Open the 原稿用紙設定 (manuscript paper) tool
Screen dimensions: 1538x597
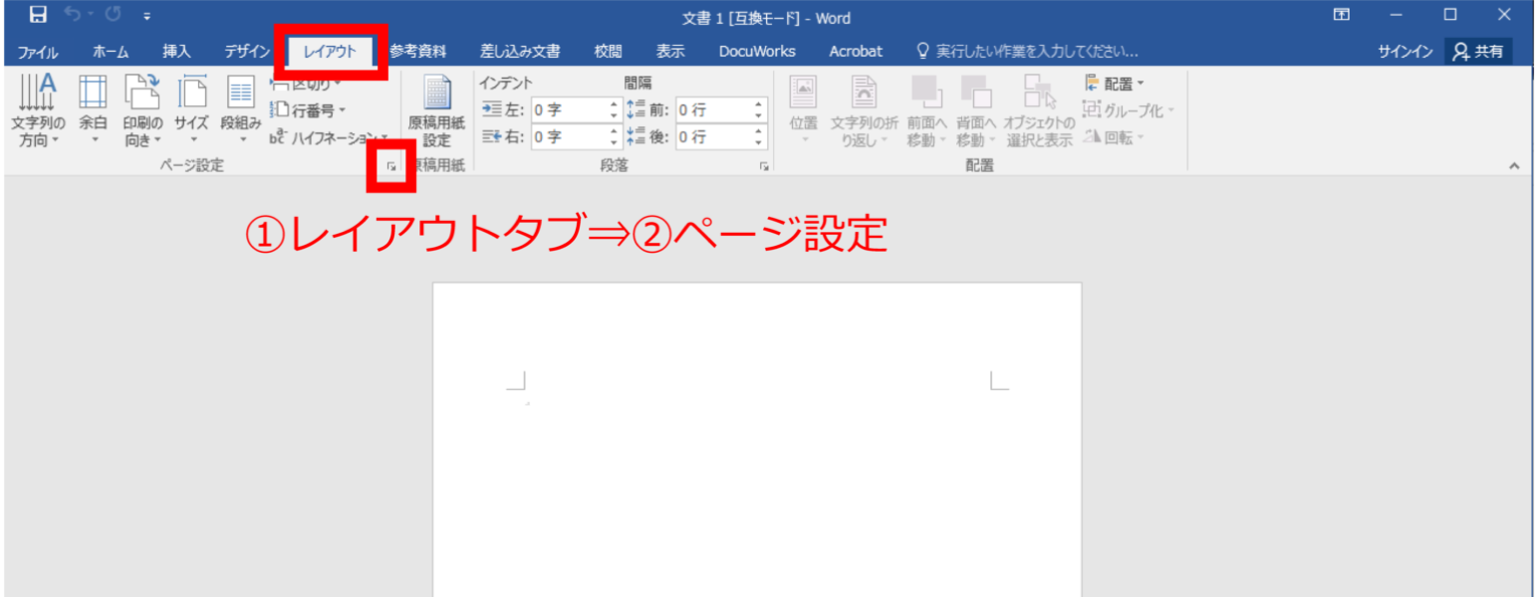(437, 109)
